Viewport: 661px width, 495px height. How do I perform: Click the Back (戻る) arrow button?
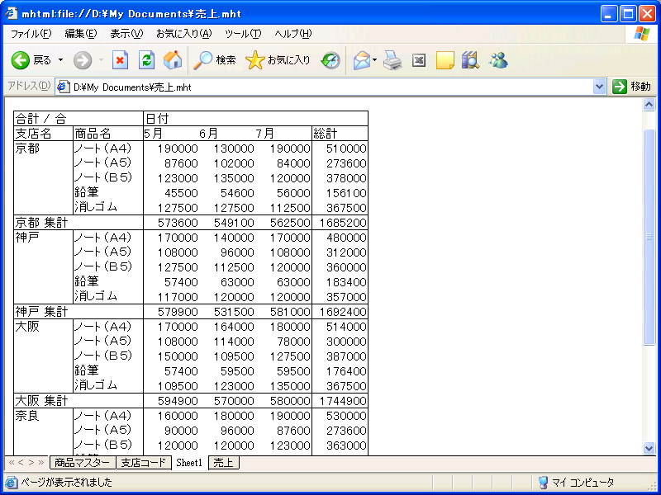coord(21,60)
